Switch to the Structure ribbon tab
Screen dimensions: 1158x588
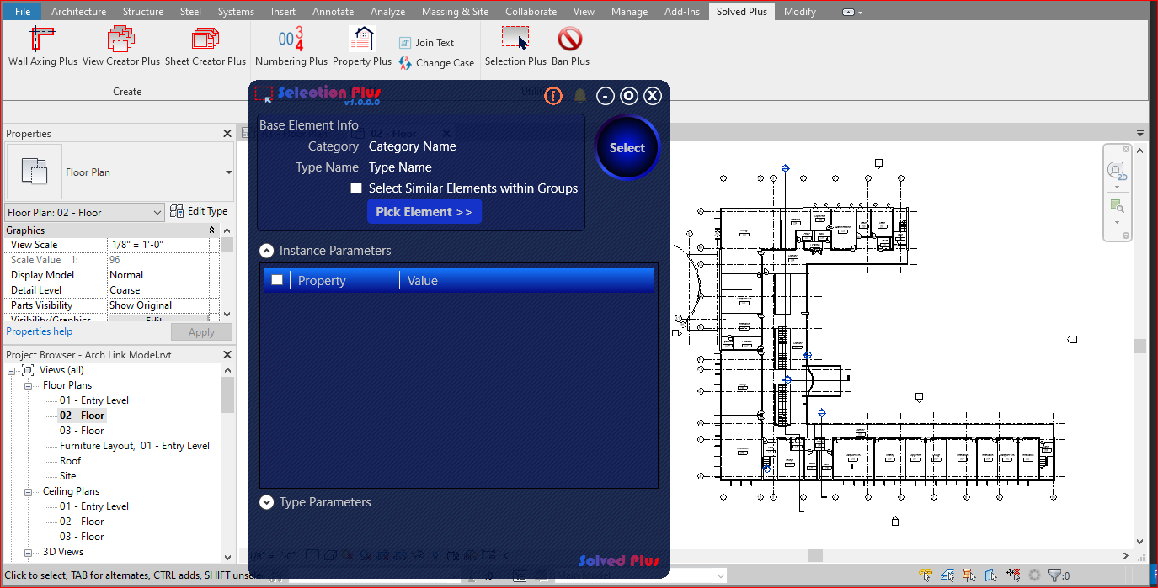click(x=143, y=12)
